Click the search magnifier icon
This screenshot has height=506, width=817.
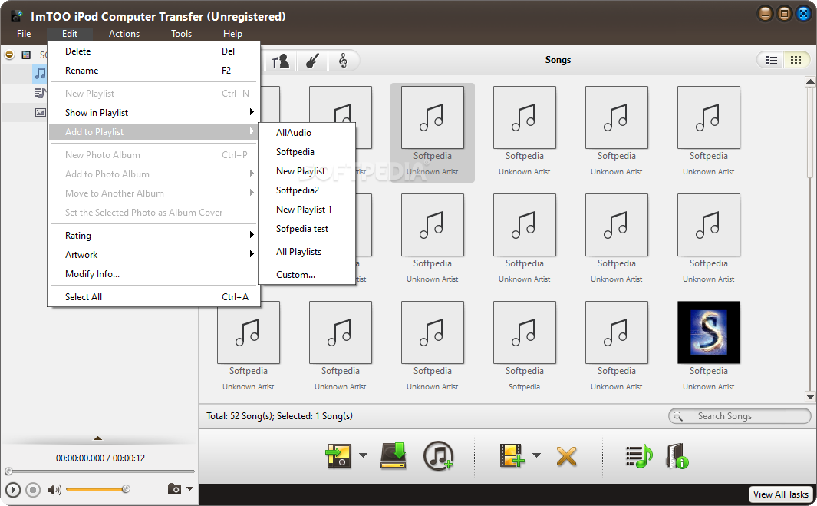tap(678, 415)
